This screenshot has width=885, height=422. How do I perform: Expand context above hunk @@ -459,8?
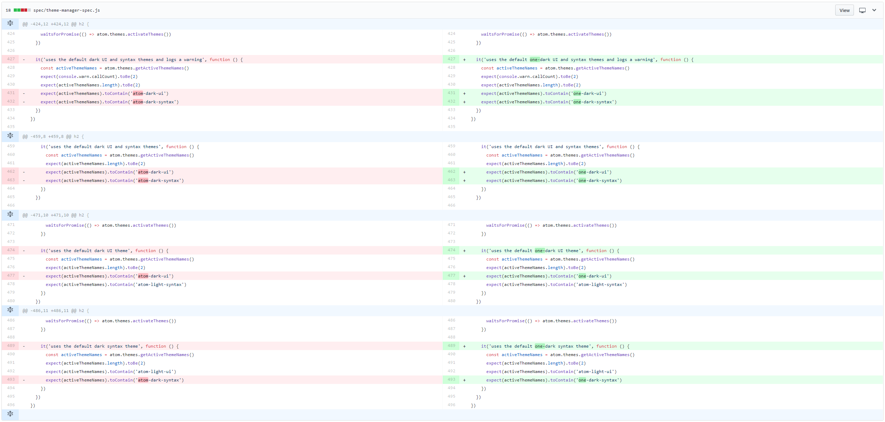(x=10, y=136)
